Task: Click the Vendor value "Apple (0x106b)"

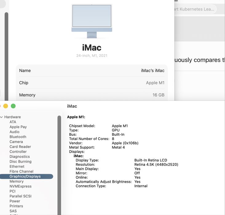Action: tap(125, 143)
